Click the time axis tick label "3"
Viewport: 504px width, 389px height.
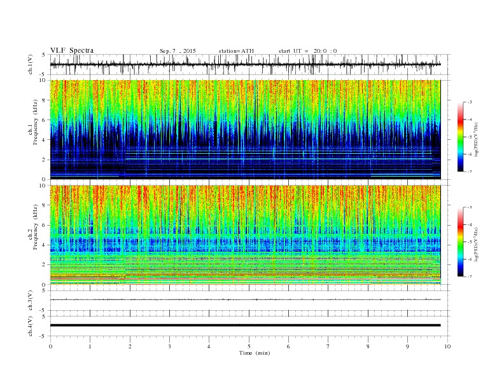[x=169, y=346]
